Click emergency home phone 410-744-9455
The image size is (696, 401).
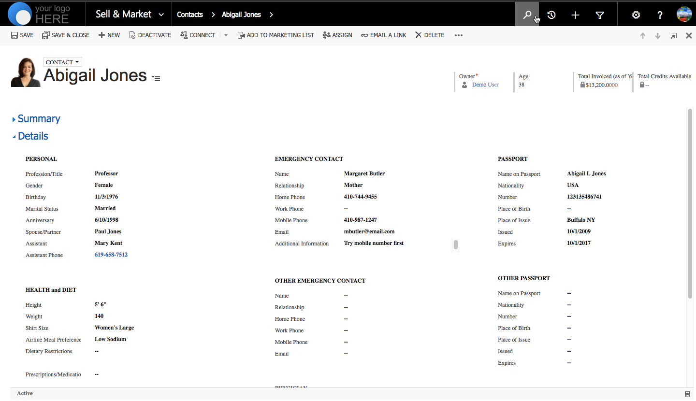tap(361, 197)
